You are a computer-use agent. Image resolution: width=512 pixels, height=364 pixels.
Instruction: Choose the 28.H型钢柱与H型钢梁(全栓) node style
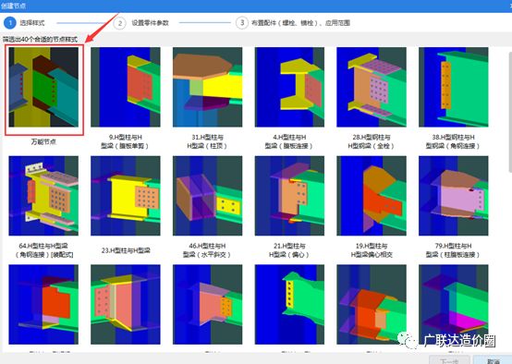(372, 87)
